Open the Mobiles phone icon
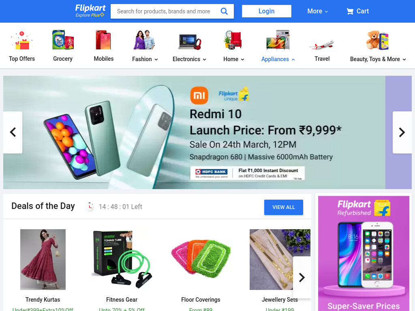Screen dimensions: 415x311 (103, 40)
